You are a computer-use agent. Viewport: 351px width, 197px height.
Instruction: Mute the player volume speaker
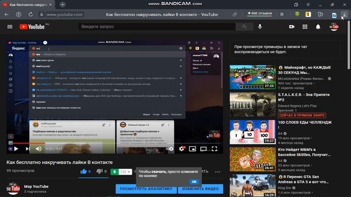tap(38, 149)
